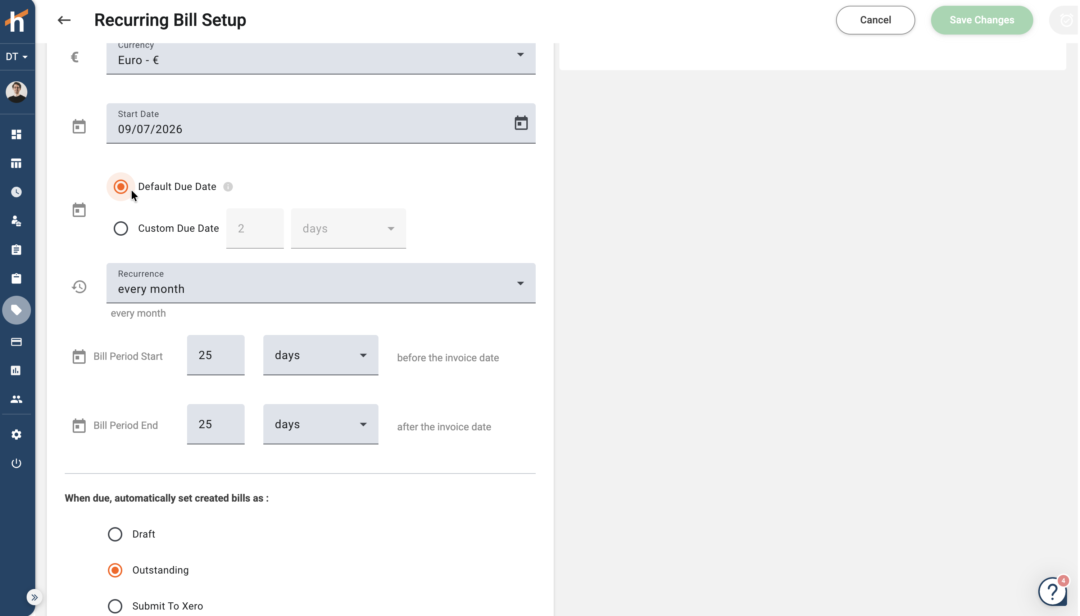Open calendar picker in Start Date field

(x=521, y=123)
